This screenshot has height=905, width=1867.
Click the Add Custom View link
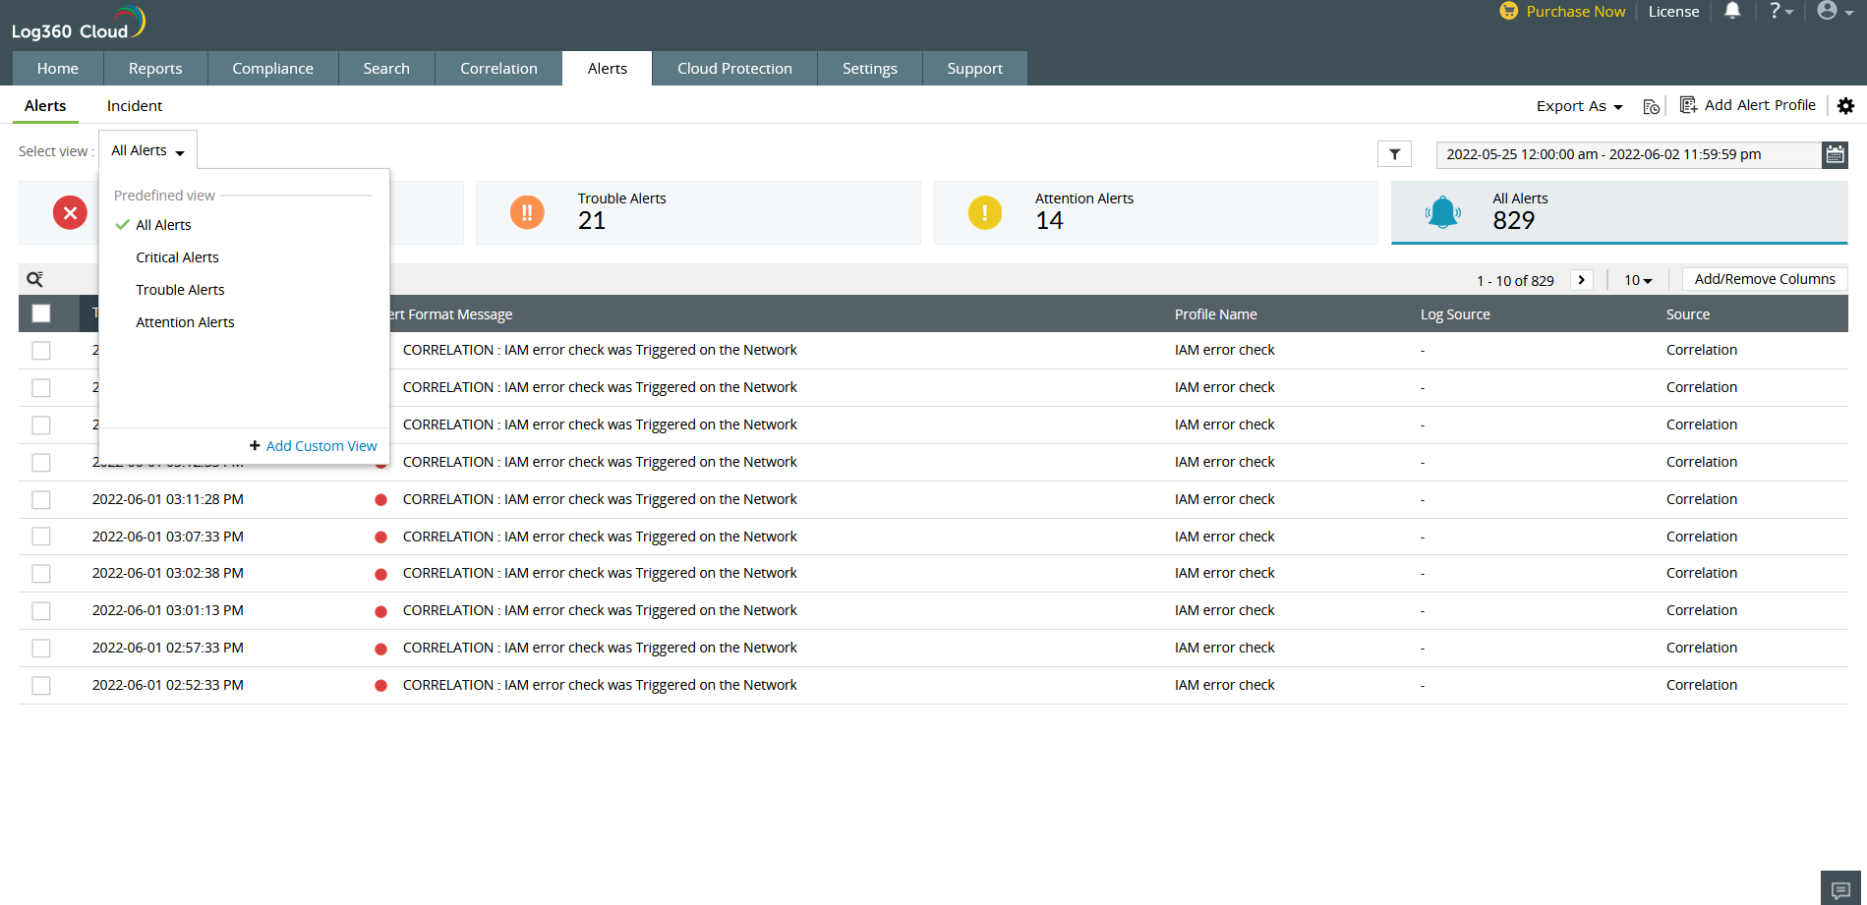pos(321,446)
